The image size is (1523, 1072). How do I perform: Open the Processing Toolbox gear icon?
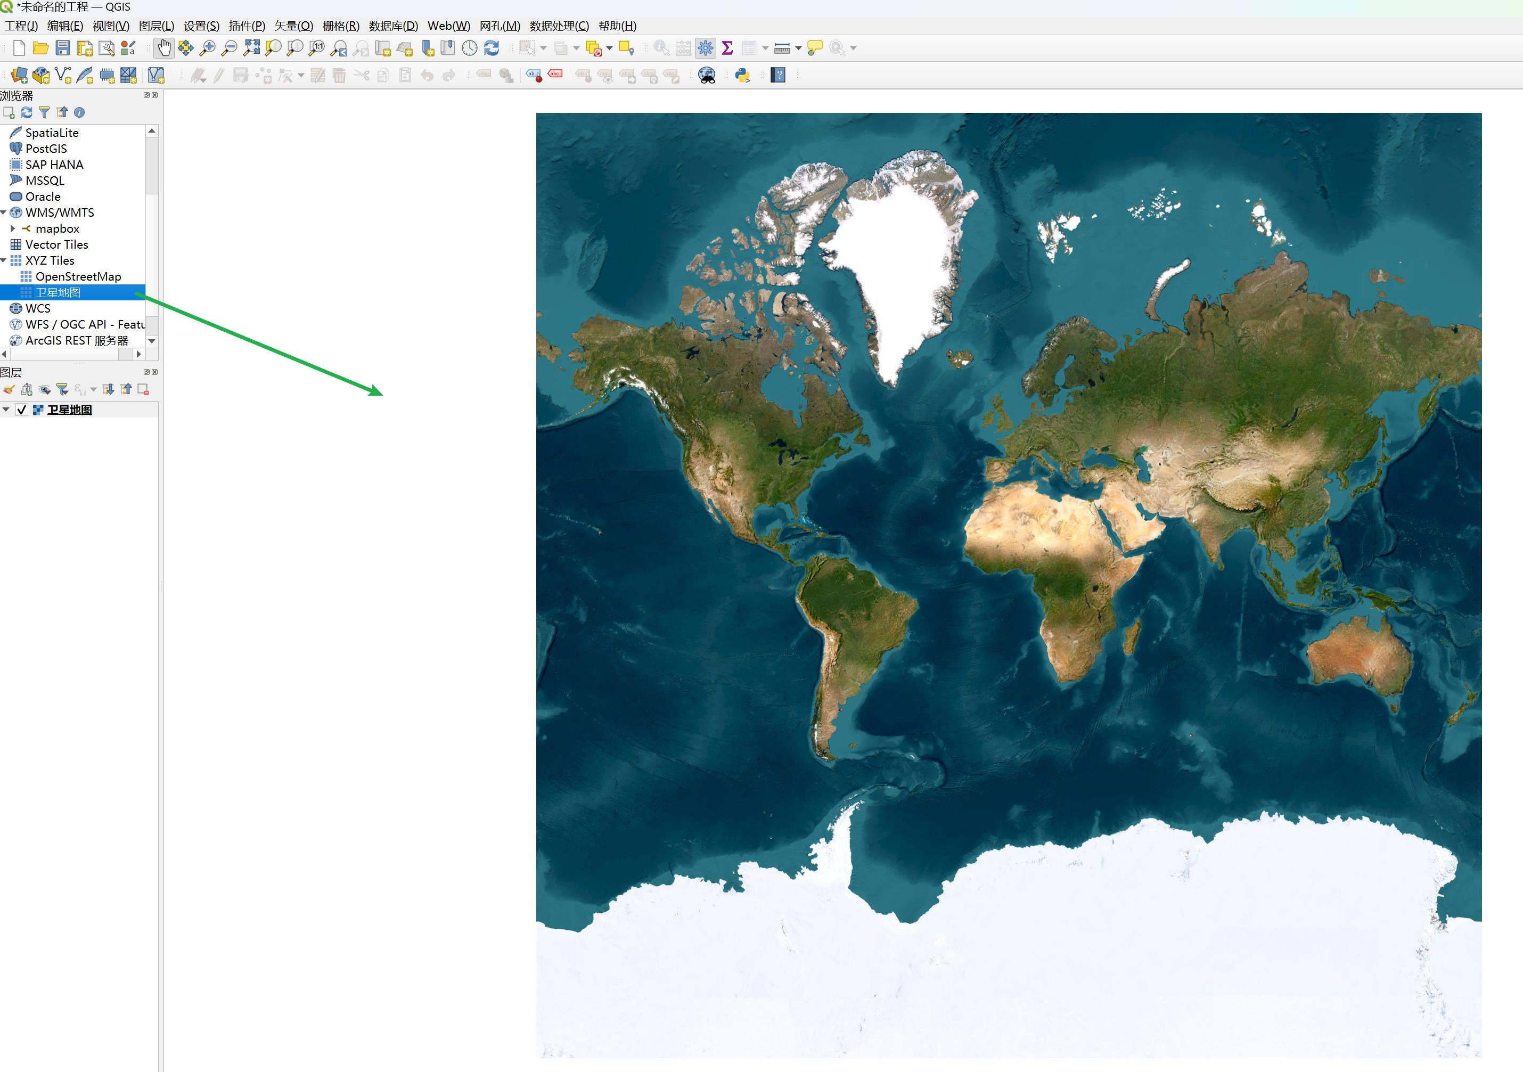(x=706, y=48)
